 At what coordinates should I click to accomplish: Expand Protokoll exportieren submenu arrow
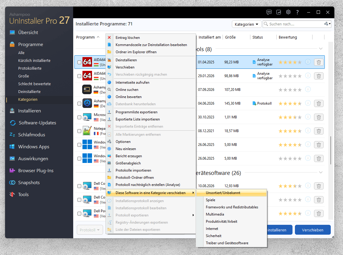pos(193,215)
